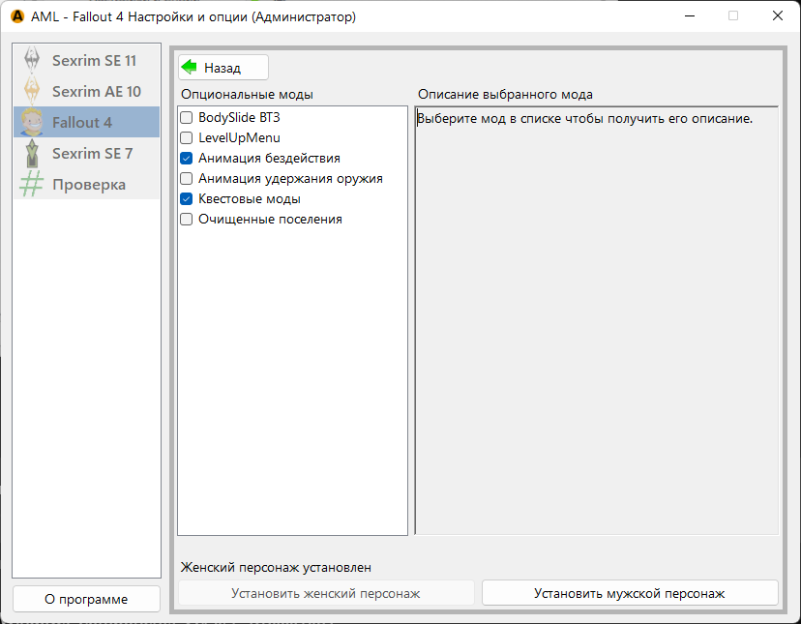Click the green back arrow icon
The height and width of the screenshot is (624, 801).
(x=190, y=68)
